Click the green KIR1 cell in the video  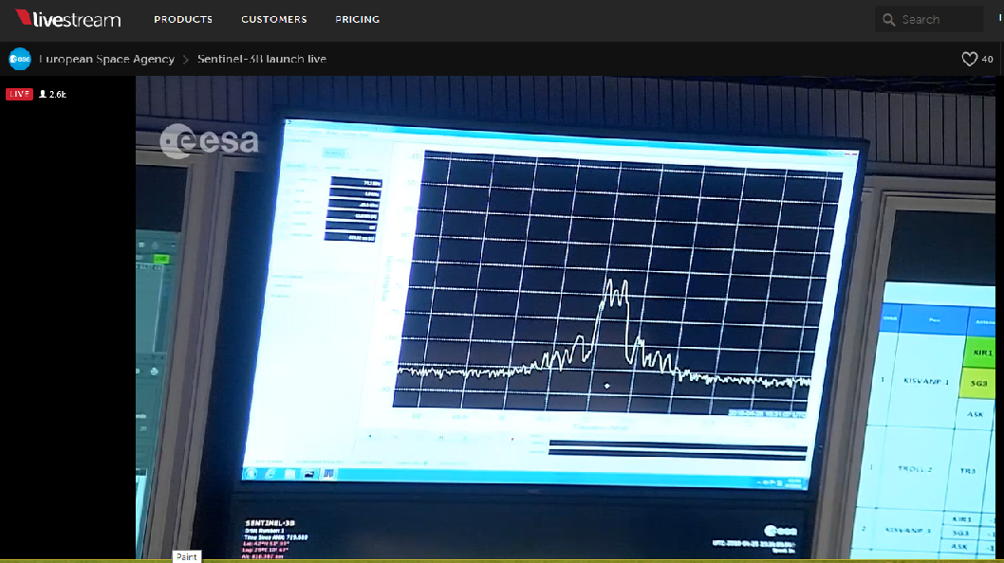tap(982, 353)
